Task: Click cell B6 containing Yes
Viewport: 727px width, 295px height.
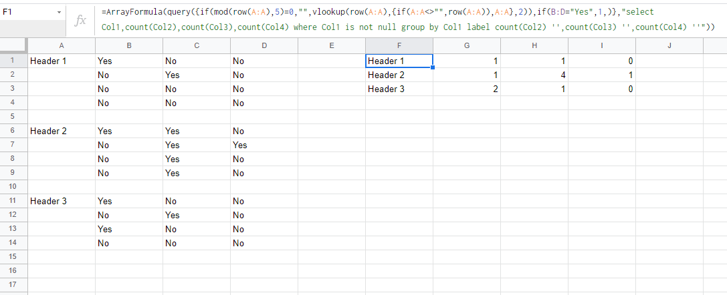Action: tap(129, 131)
